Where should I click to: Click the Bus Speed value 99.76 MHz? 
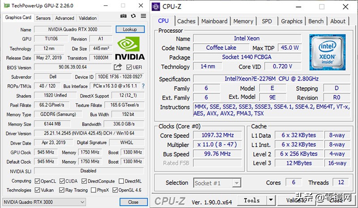click(217, 154)
